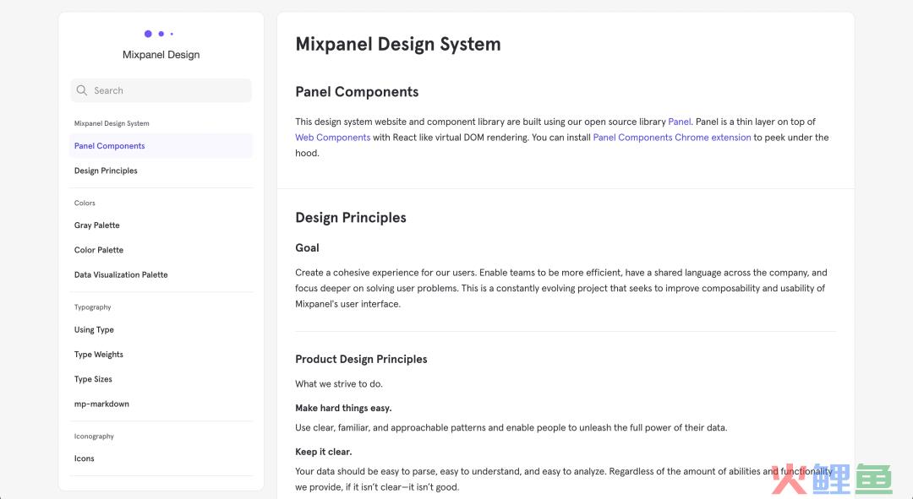Select mp-markdown sidebar item
913x499 pixels.
coord(161,404)
